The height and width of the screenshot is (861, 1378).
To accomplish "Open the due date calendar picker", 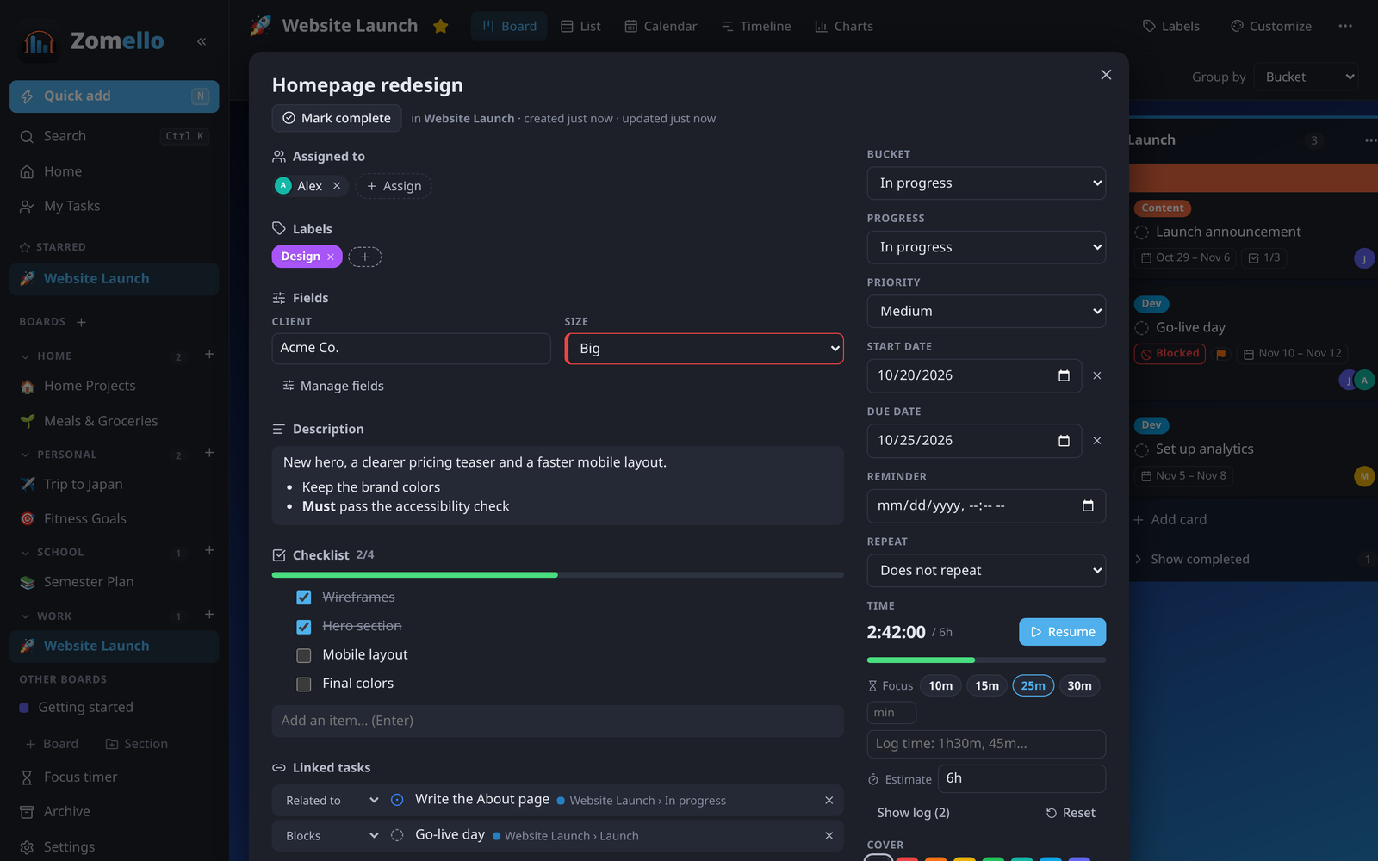I will pos(1064,441).
